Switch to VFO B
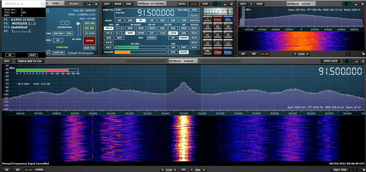366x172 pixels. click(x=109, y=33)
